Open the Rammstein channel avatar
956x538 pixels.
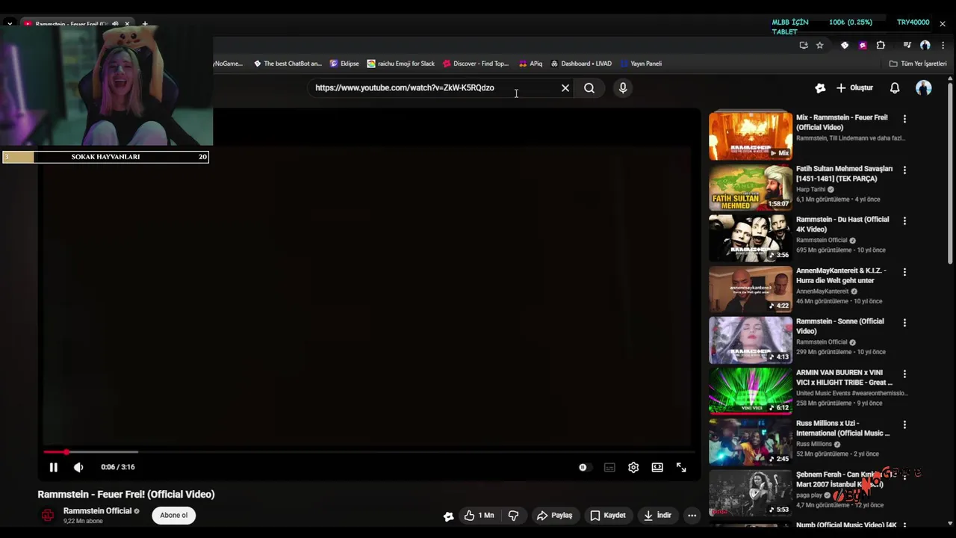48,515
